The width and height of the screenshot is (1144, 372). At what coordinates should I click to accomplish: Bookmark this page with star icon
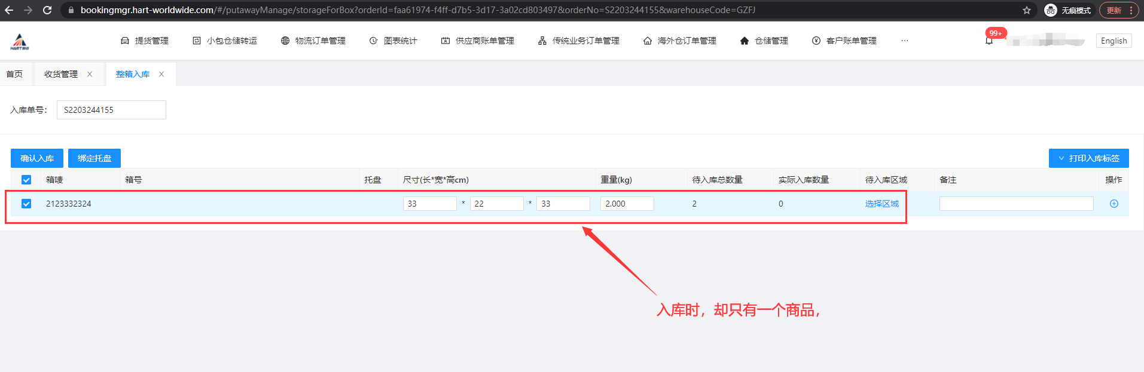pos(1026,10)
